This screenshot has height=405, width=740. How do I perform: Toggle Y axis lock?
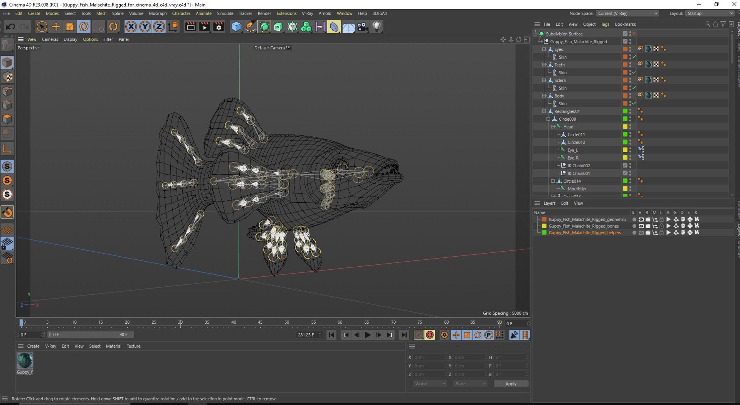point(145,27)
